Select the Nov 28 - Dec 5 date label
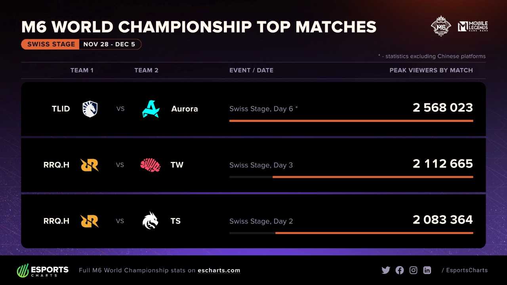The width and height of the screenshot is (507, 285). [109, 44]
